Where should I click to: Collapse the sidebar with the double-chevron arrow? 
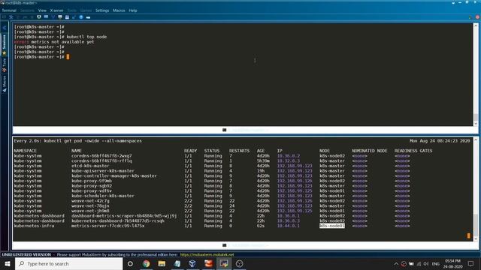(x=5, y=28)
